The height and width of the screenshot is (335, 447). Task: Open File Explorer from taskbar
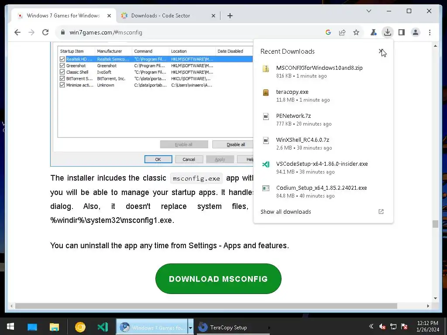coord(54,327)
